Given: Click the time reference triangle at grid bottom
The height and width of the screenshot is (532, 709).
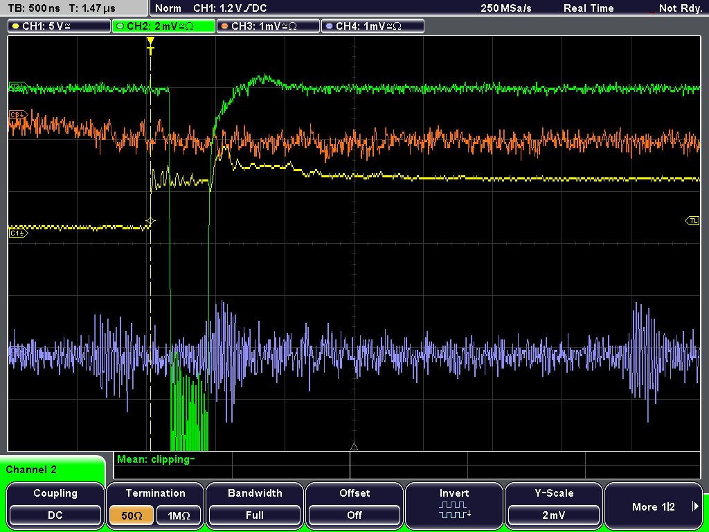Looking at the screenshot, I should pos(354,447).
